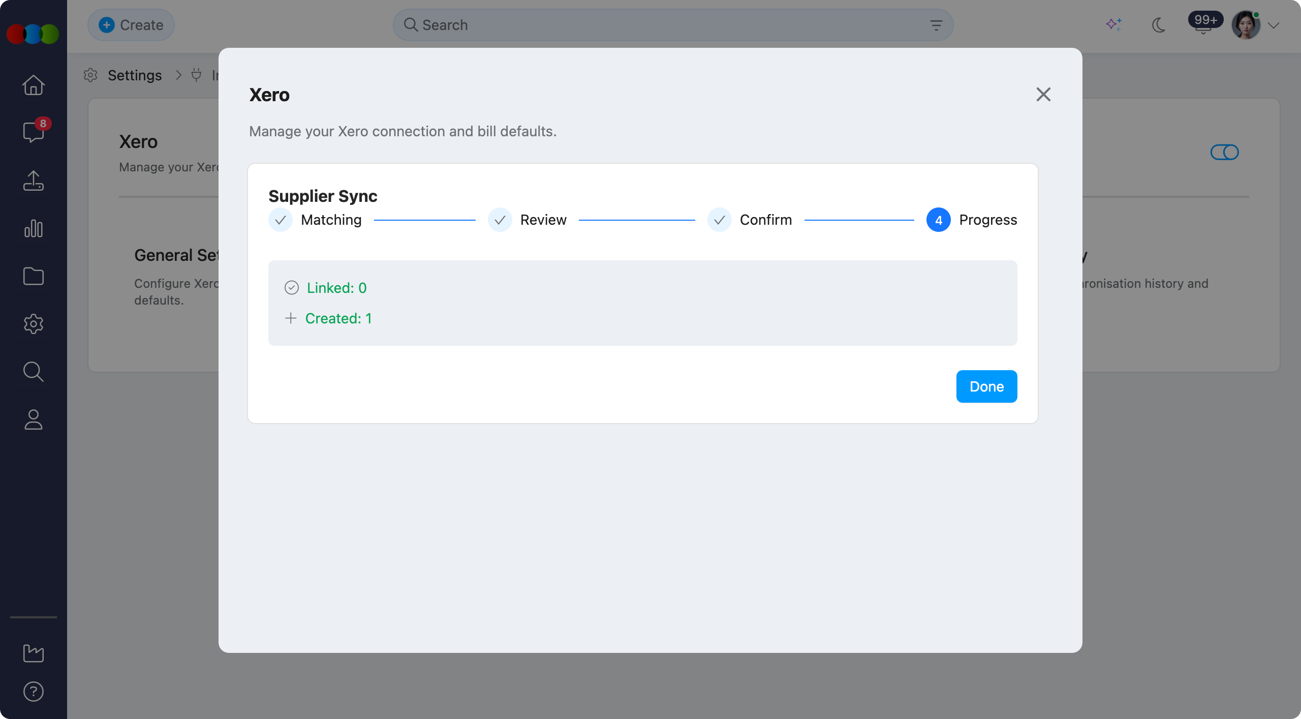This screenshot has height=719, width=1301.
Task: Open the help question mark icon
Action: click(34, 692)
